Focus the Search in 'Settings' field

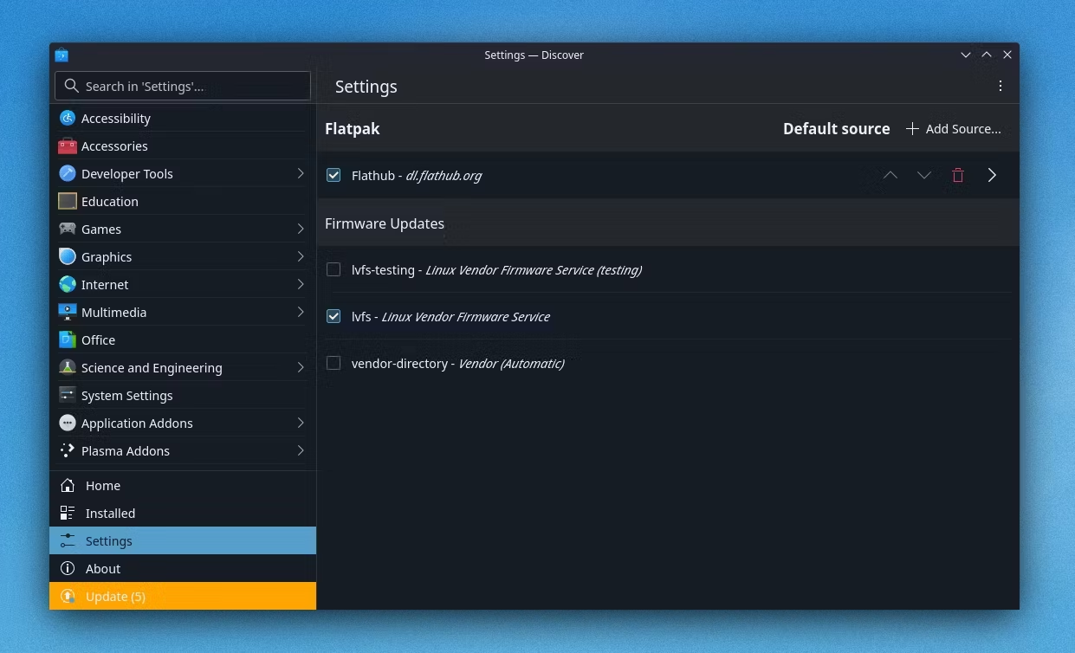(182, 86)
